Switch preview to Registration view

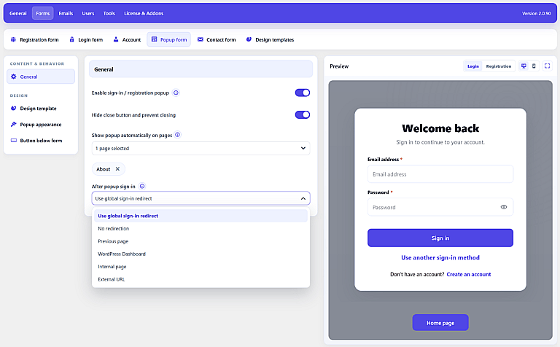pos(499,66)
